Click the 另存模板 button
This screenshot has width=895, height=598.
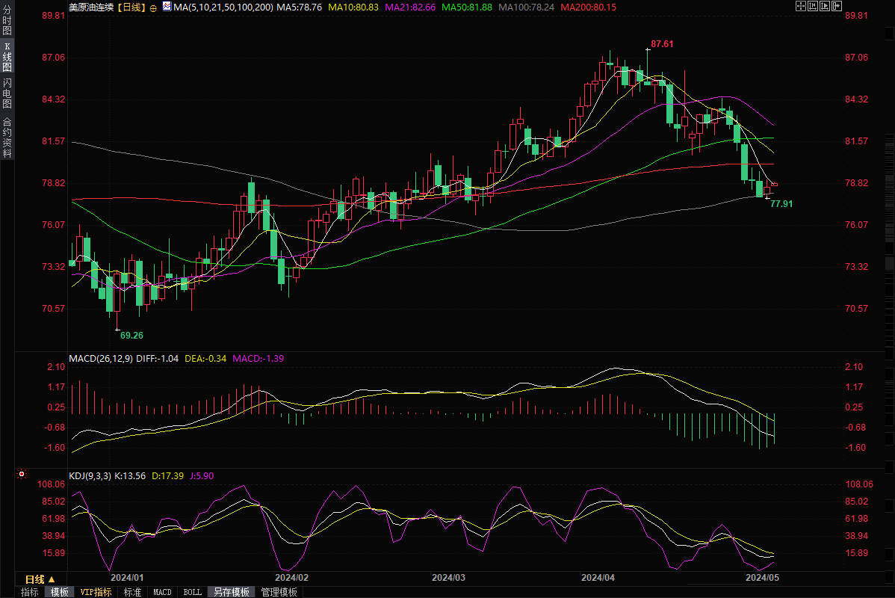(x=231, y=592)
